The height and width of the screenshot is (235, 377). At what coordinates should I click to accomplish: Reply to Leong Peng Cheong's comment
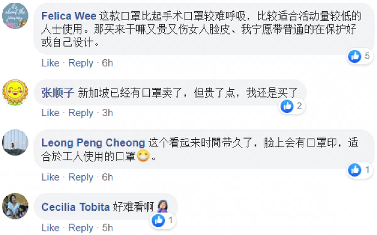pyautogui.click(x=81, y=177)
